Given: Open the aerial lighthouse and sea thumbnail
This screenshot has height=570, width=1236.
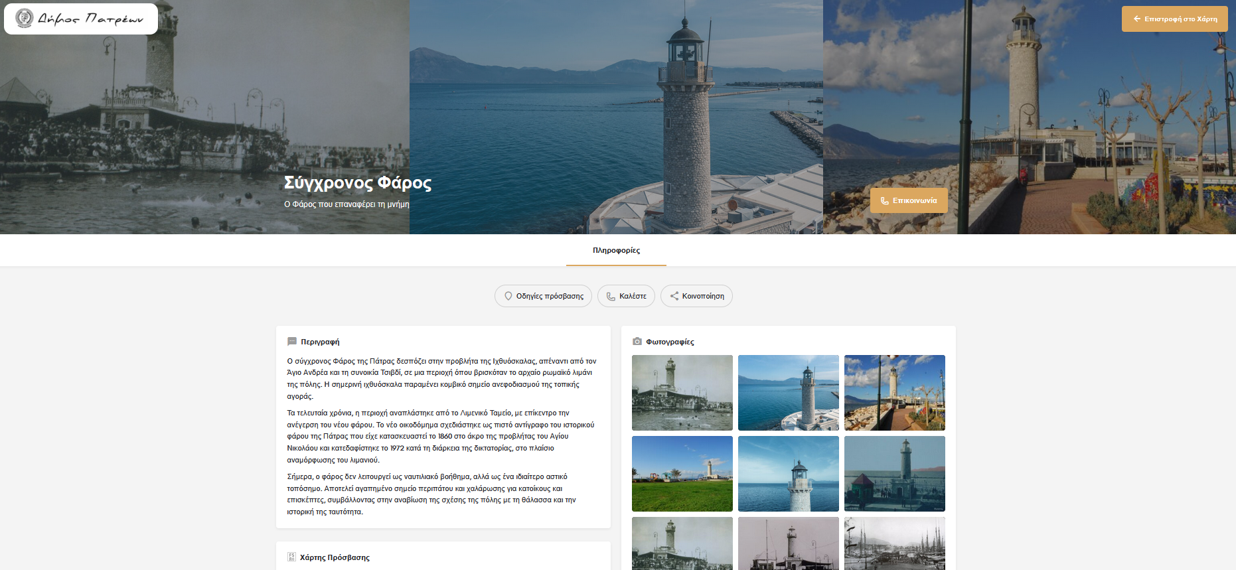Looking at the screenshot, I should 788,393.
